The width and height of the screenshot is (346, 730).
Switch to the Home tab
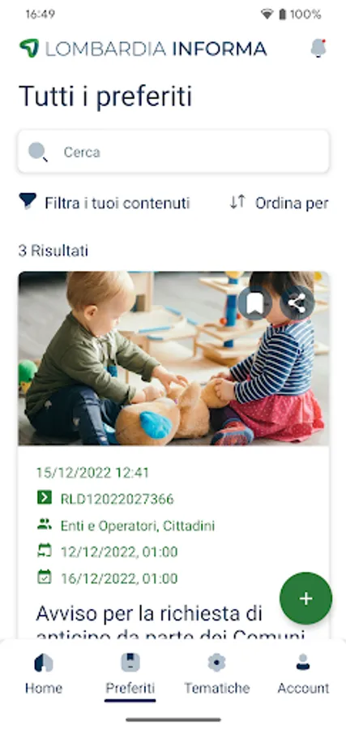[44, 673]
